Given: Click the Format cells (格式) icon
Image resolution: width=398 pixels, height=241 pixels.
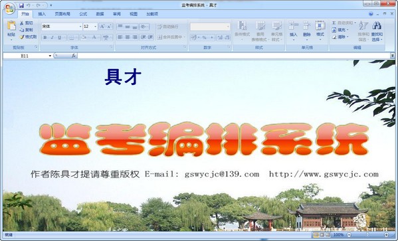Looking at the screenshot, I should 320,26.
